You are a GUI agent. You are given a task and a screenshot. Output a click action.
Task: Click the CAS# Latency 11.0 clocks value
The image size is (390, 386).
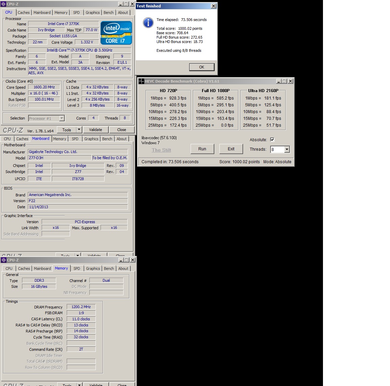81,319
